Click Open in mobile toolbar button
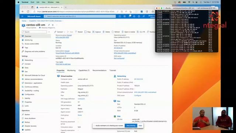The image size is (236, 133). pyautogui.click(x=128, y=32)
